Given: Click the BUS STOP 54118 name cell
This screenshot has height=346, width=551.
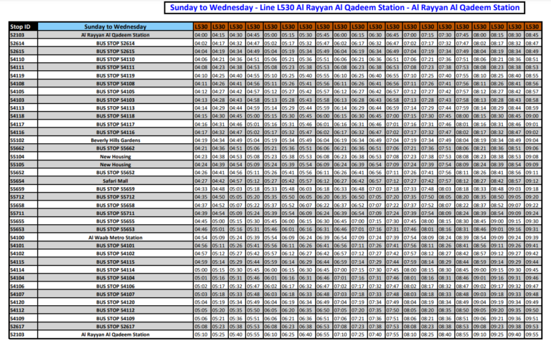Looking at the screenshot, I should tap(116, 116).
